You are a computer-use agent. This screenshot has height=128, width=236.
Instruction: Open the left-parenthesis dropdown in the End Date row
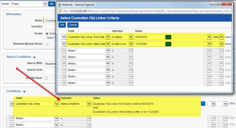click(62, 37)
